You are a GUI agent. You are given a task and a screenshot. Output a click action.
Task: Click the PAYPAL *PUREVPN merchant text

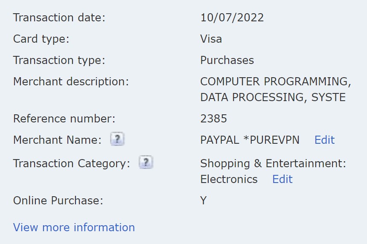[250, 140]
